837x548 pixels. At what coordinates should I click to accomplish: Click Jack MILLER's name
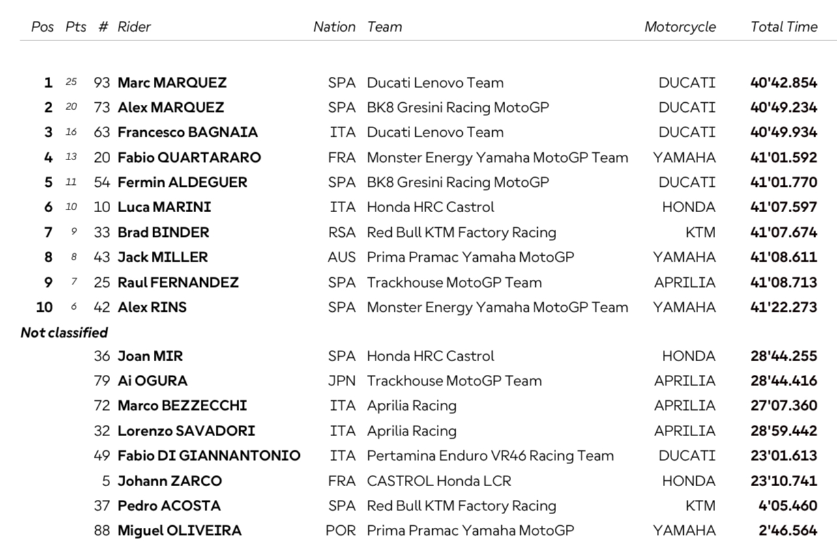162,257
